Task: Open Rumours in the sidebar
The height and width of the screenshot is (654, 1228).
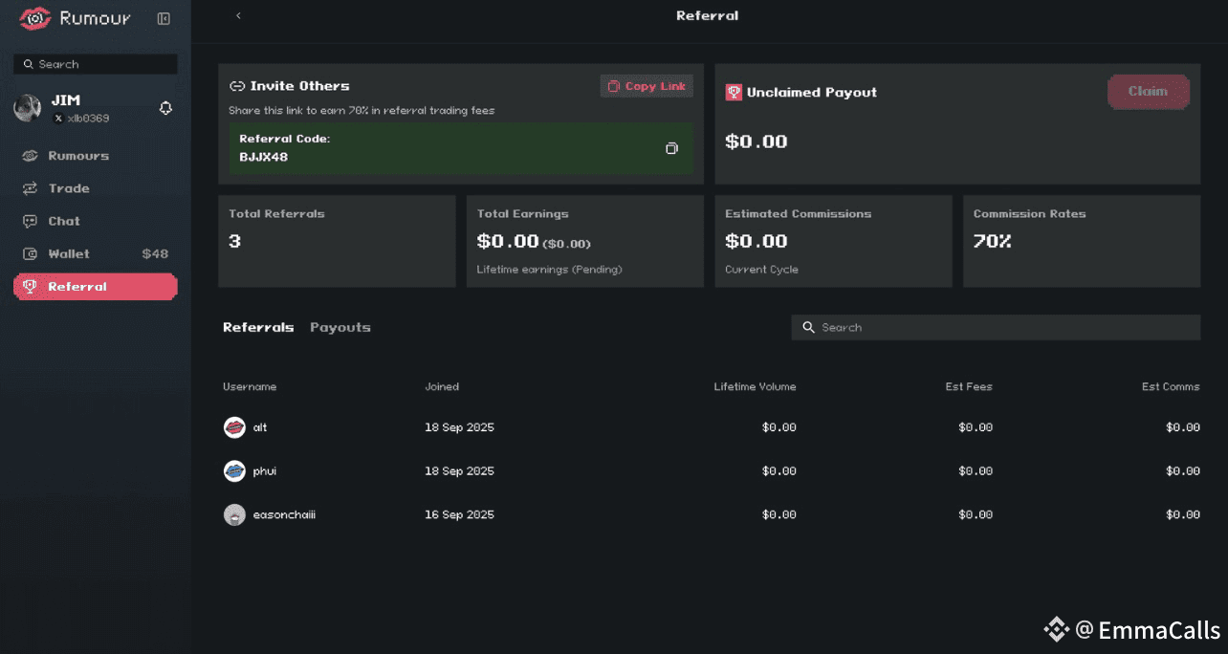Action: pos(78,156)
